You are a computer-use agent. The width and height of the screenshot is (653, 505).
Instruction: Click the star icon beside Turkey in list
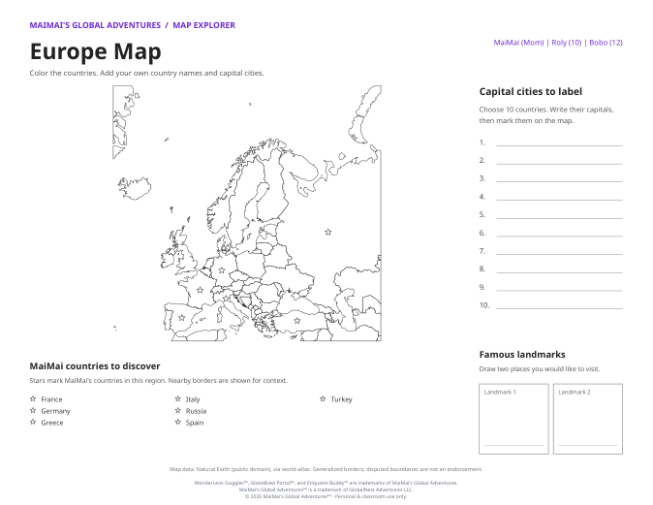click(323, 398)
